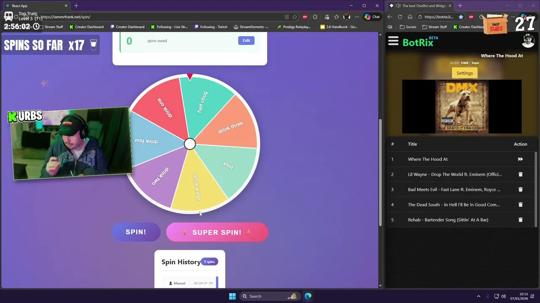This screenshot has height=303, width=540.
Task: Open a new tab in BotRix browser
Action: click(x=460, y=6)
